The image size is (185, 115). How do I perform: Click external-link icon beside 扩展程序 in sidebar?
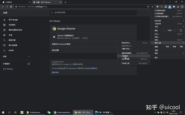pos(29,64)
